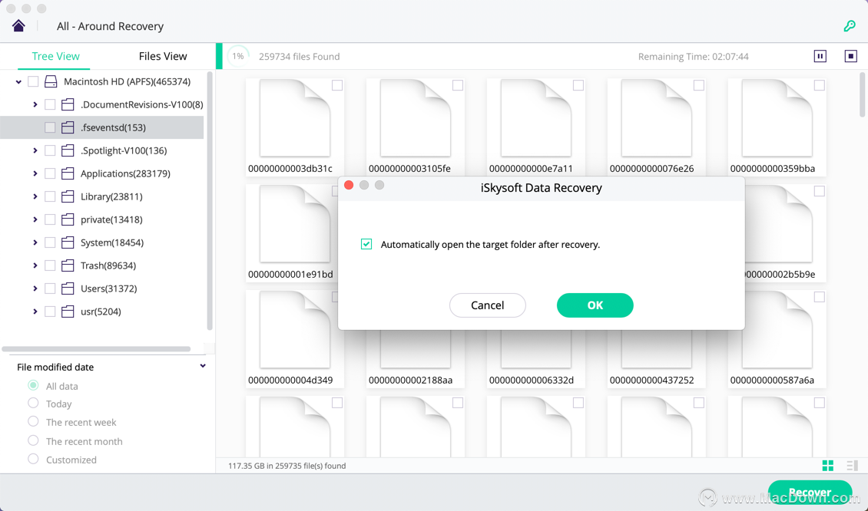The image size is (868, 511).
Task: Select the Users(31372) tree row
Action: 102,288
